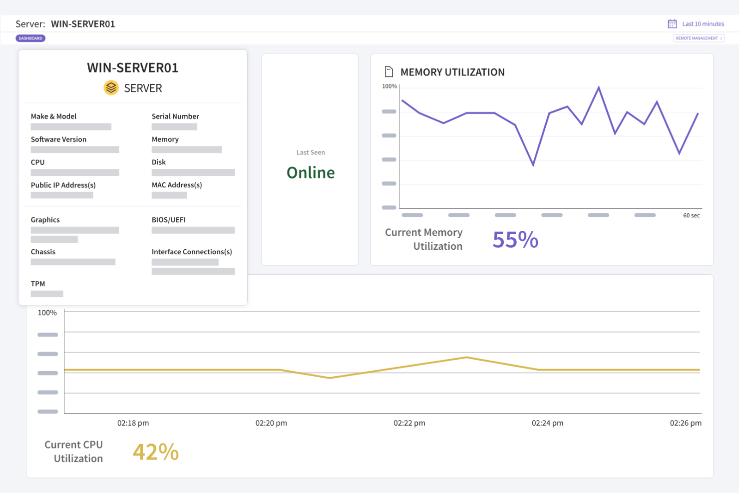Click the Make & Model label
Viewport: 739px width, 493px height.
pyautogui.click(x=53, y=116)
